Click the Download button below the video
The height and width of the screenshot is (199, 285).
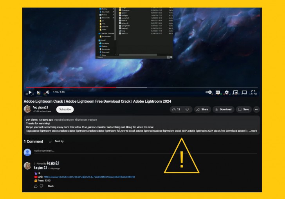point(224,110)
